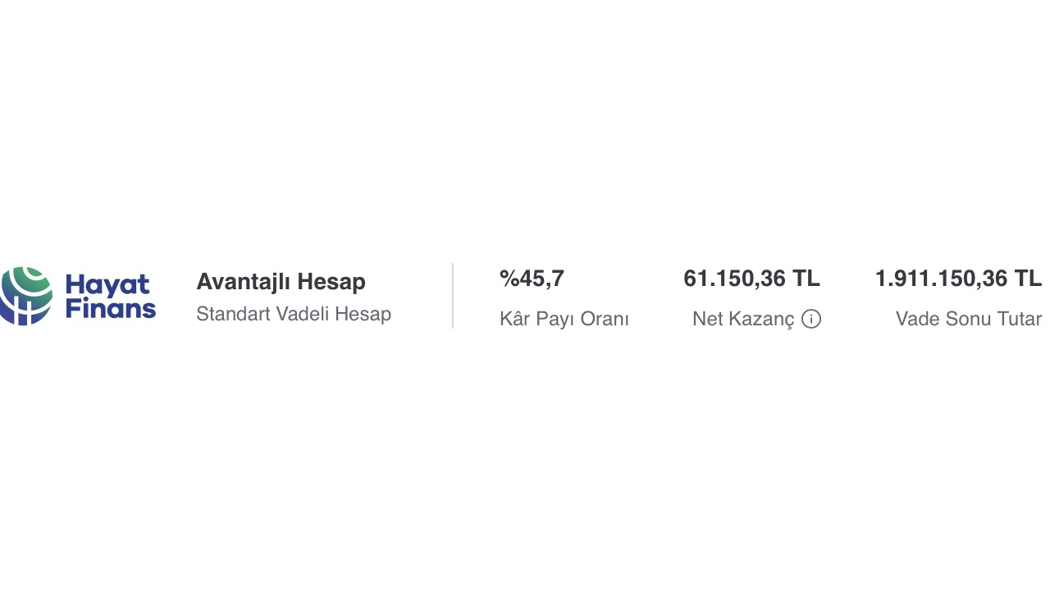Click the word Standart in the subtitle
Viewport: 1050px width, 590px height.
click(233, 314)
